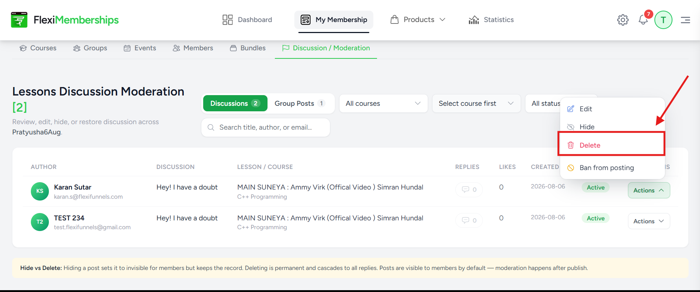Go to the Dashboard tab

[247, 20]
